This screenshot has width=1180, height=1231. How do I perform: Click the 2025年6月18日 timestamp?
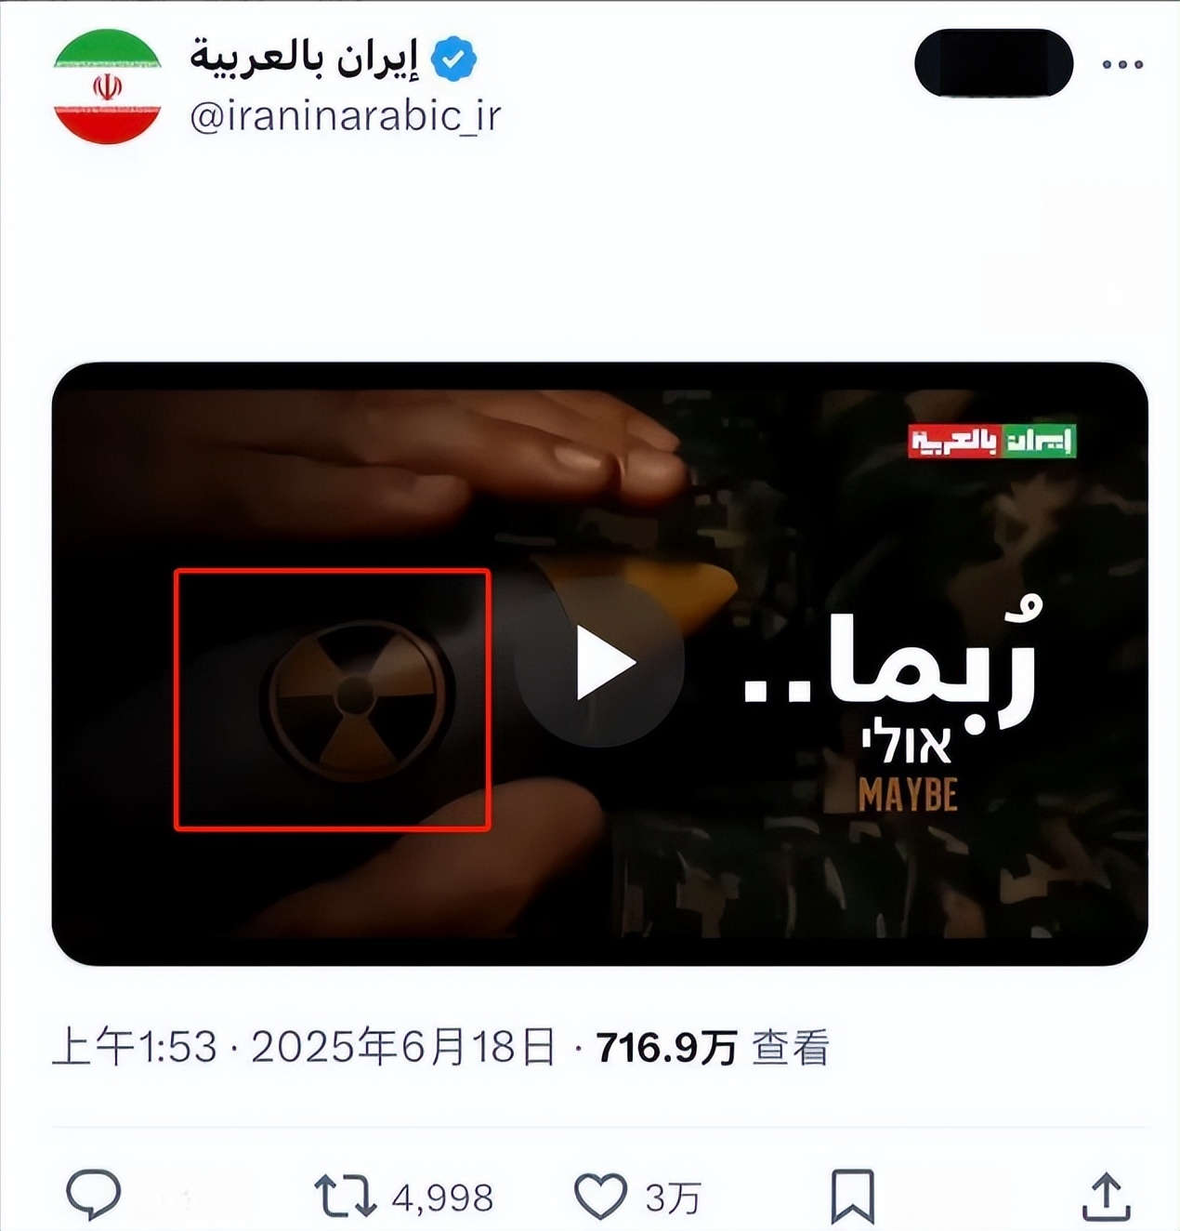[x=402, y=1048]
